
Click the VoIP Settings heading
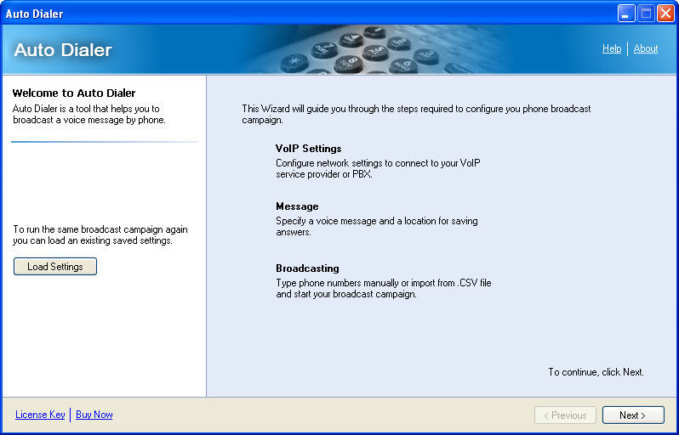tap(308, 149)
